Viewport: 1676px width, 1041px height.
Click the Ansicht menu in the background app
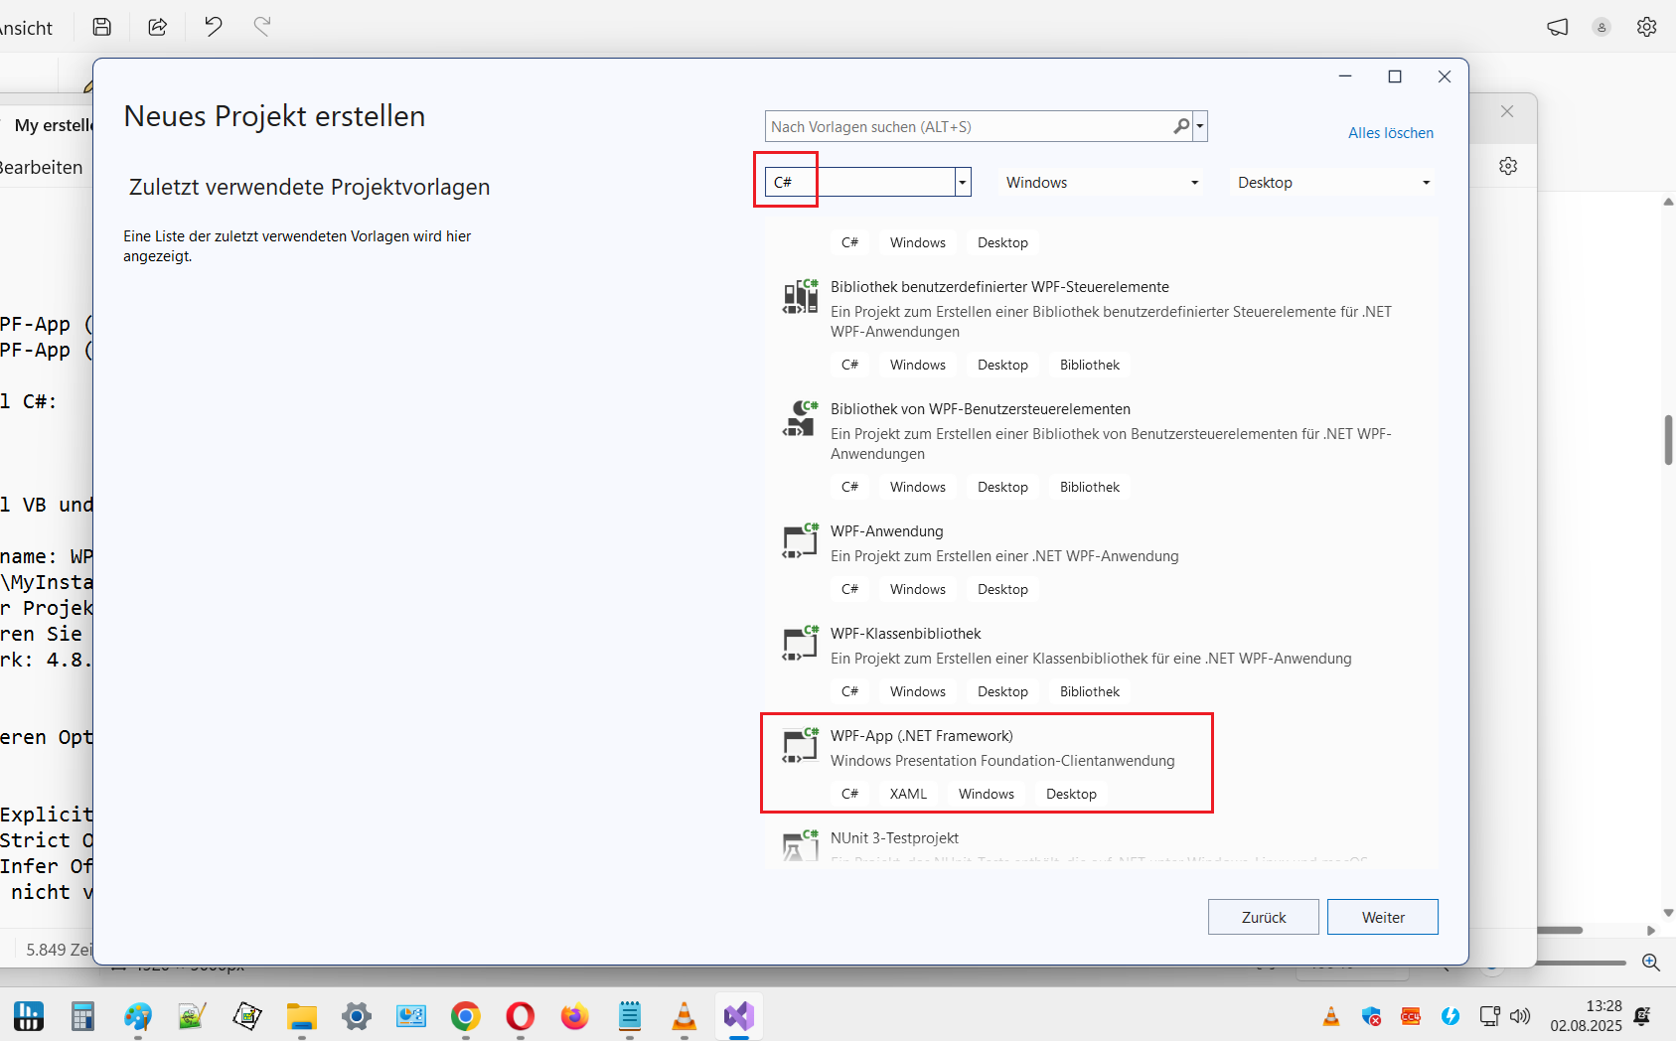(x=26, y=28)
